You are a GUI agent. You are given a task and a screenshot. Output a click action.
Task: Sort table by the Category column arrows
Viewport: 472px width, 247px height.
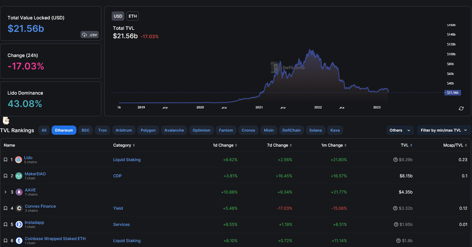134,145
